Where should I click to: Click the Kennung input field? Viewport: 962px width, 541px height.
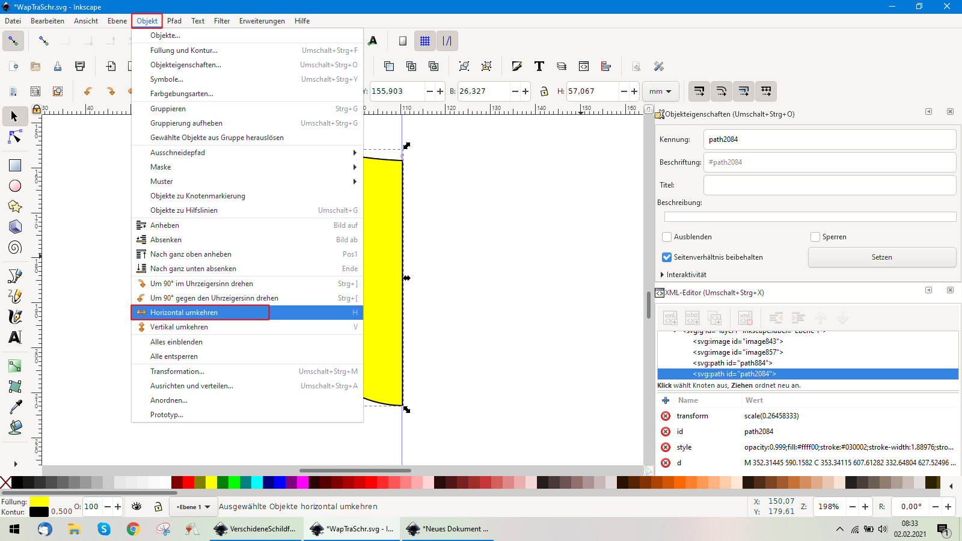coord(829,139)
